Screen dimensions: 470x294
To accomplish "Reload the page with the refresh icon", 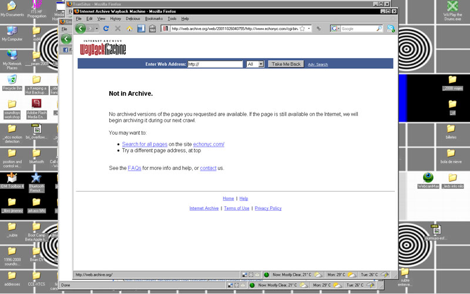I will point(106,28).
